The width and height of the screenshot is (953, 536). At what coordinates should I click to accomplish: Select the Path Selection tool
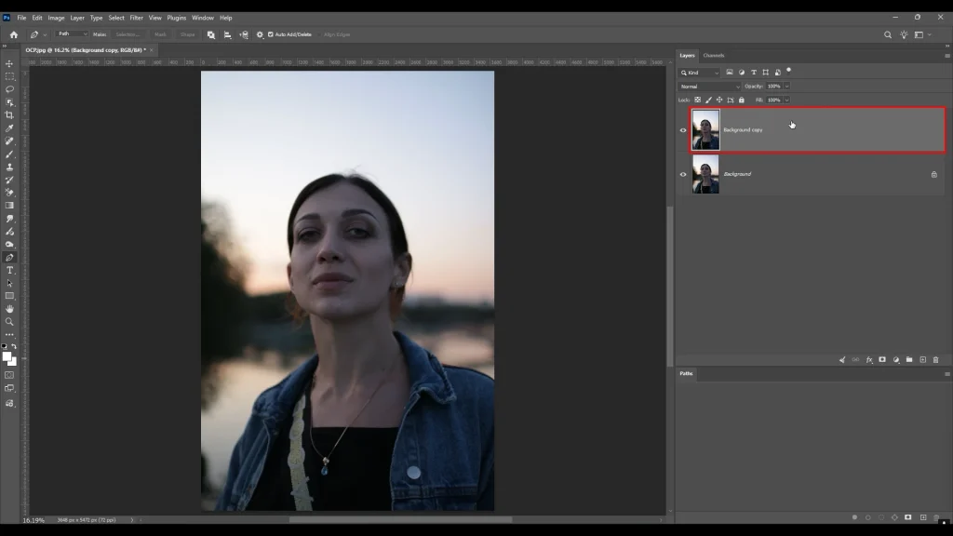point(9,283)
